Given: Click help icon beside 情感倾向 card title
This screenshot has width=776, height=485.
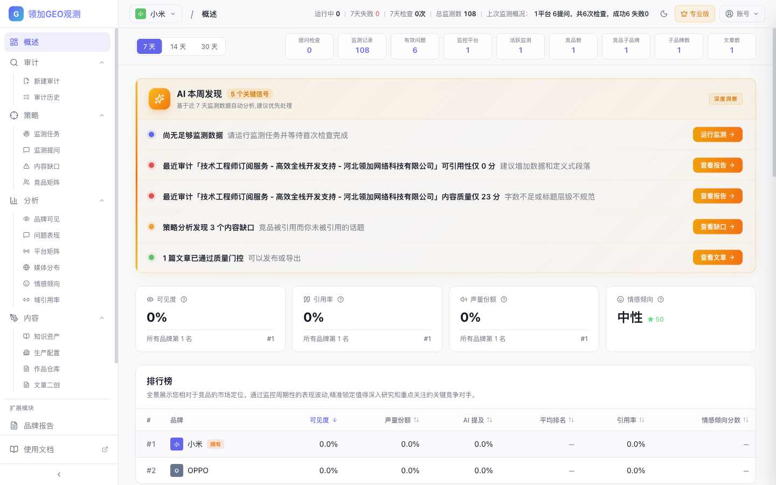Looking at the screenshot, I should coord(661,300).
